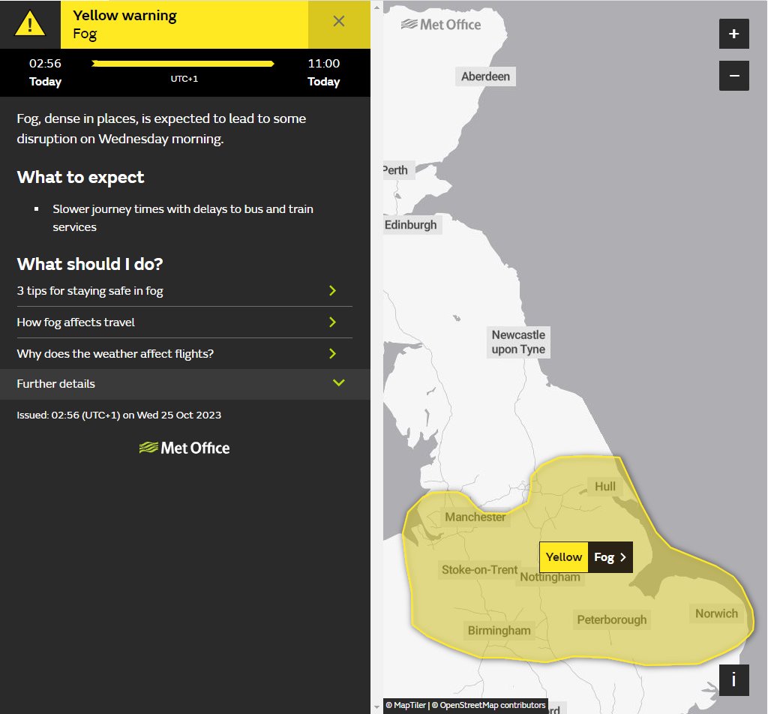Collapse the Further details section
Image resolution: width=768 pixels, height=714 pixels.
(x=184, y=384)
